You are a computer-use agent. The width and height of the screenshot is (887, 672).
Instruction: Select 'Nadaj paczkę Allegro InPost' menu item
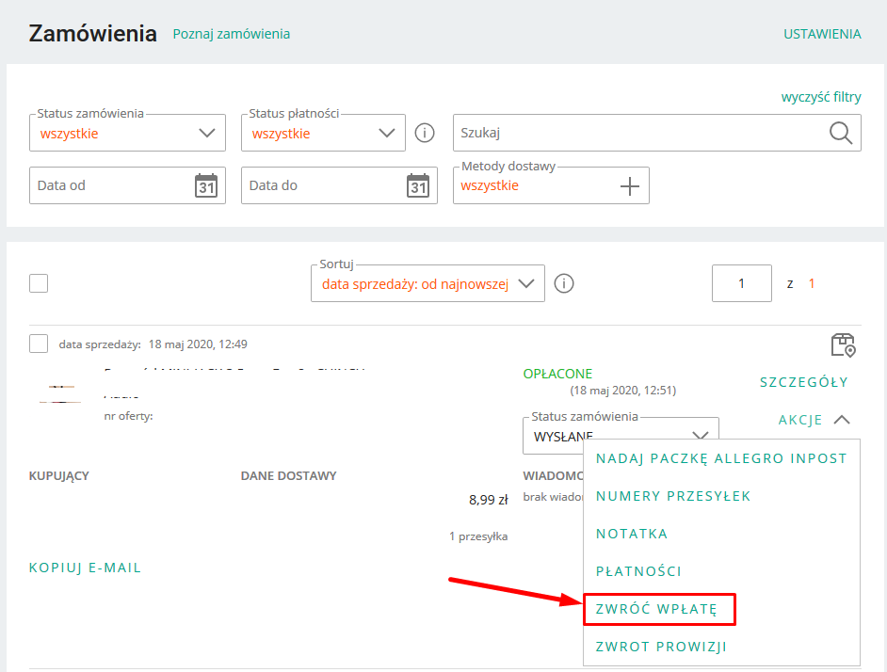click(x=721, y=458)
